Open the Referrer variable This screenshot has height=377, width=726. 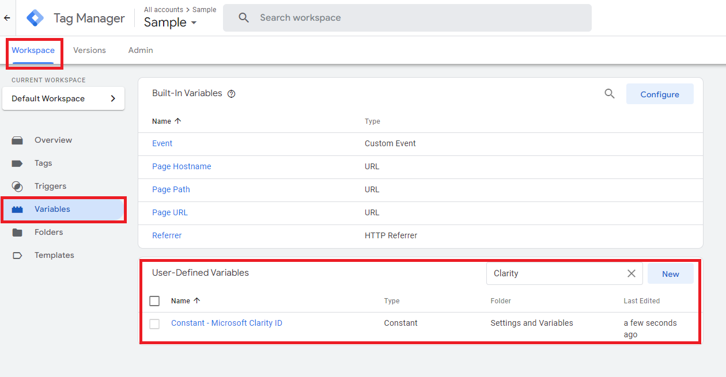tap(167, 235)
